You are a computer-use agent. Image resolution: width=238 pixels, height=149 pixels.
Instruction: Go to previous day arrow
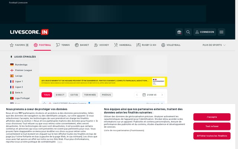[137, 95]
